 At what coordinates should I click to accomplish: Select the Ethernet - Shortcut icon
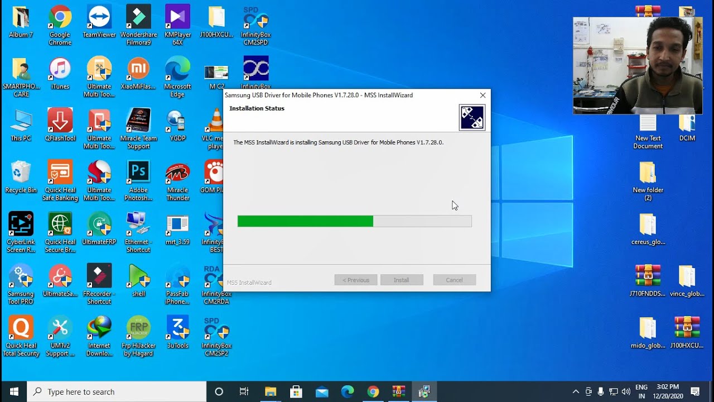[x=138, y=233]
